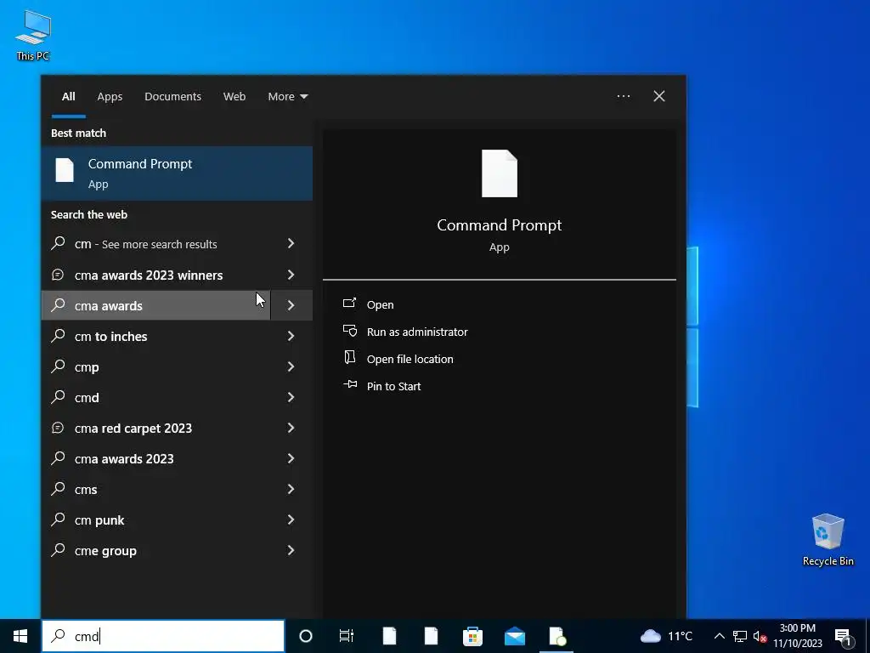The height and width of the screenshot is (653, 870).
Task: Show hidden system tray icons
Action: (719, 636)
